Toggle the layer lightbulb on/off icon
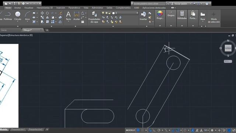The height and width of the screenshot is (133, 236). coord(103,13)
